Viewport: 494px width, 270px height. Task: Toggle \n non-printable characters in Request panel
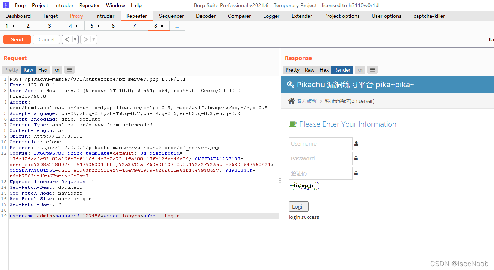point(57,70)
